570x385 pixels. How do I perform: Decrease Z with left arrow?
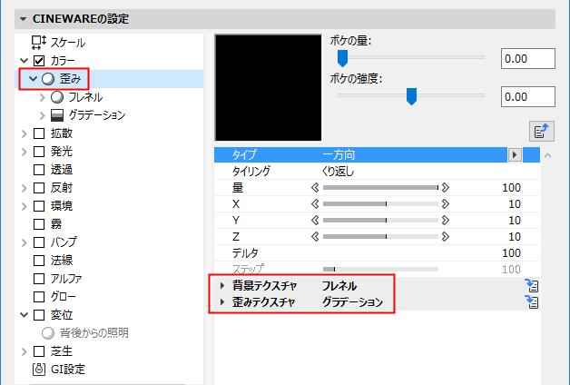pos(315,237)
